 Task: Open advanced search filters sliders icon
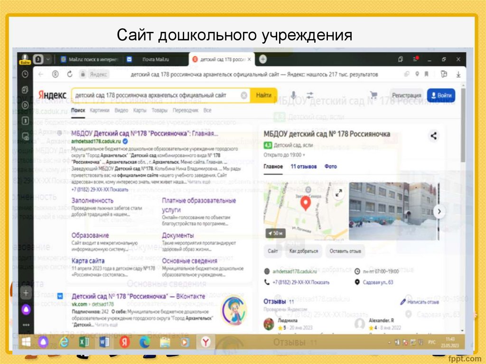[309, 95]
